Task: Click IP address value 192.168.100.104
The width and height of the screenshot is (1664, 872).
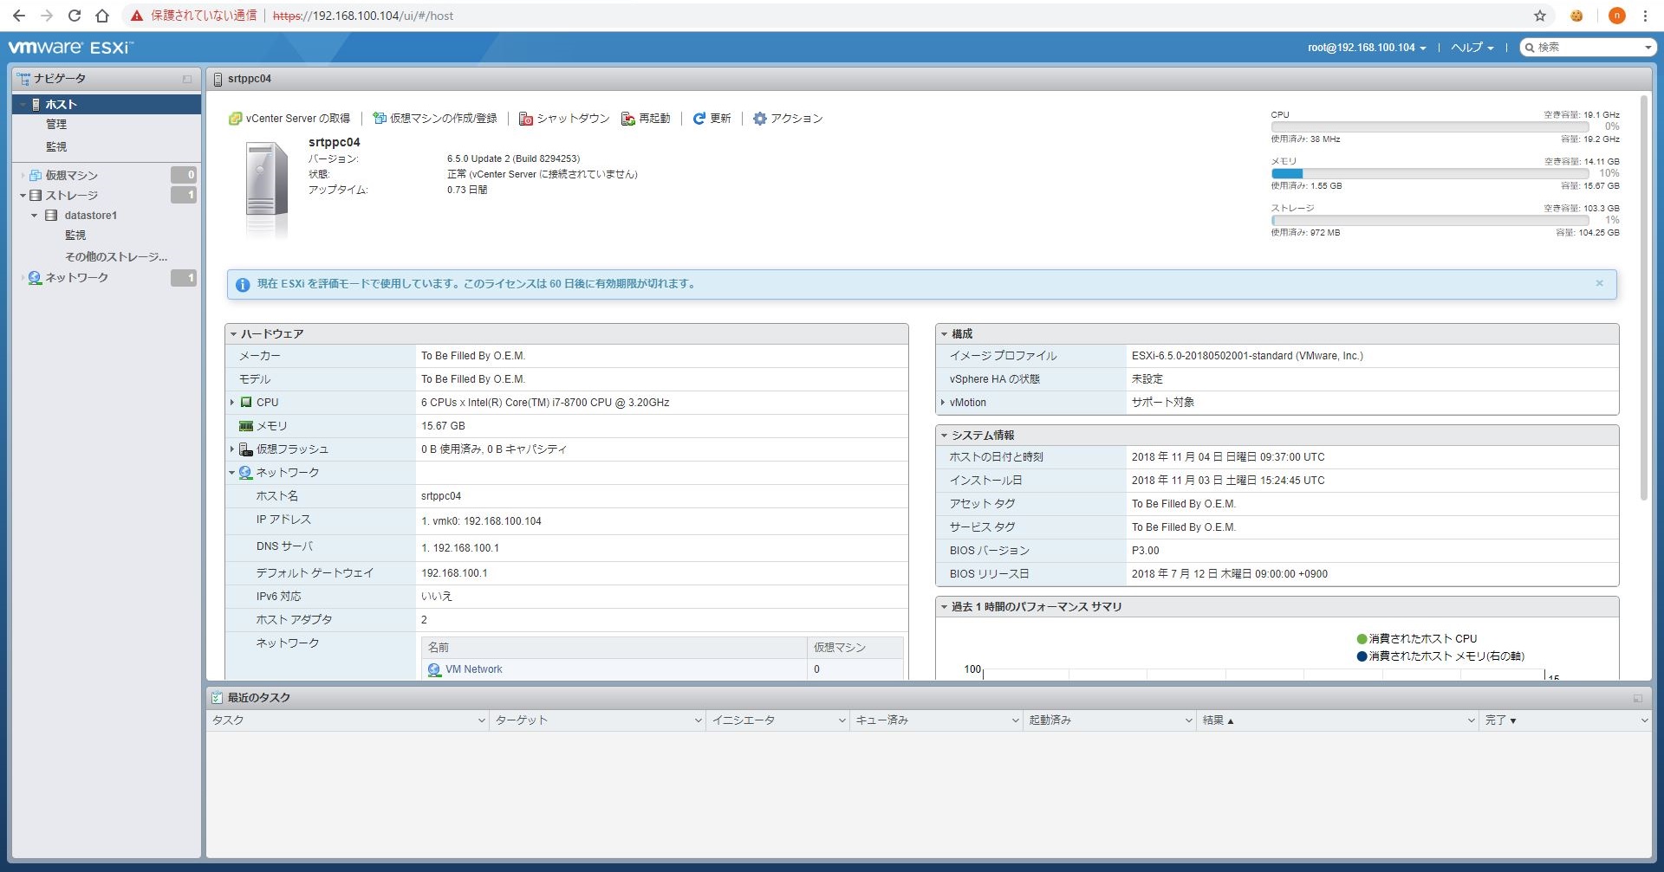Action: pos(503,521)
